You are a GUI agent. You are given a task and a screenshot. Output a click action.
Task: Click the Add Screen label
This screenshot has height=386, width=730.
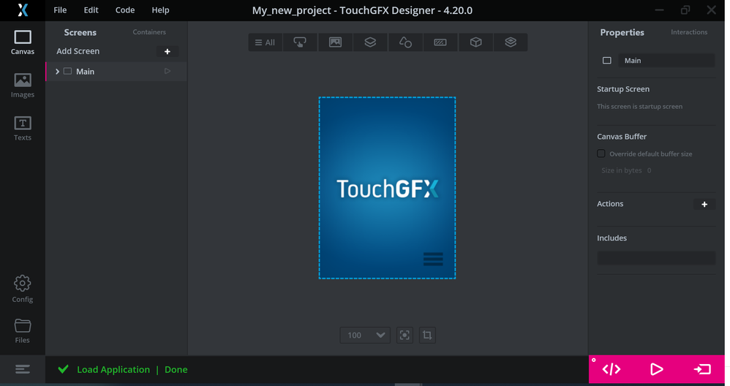[78, 51]
